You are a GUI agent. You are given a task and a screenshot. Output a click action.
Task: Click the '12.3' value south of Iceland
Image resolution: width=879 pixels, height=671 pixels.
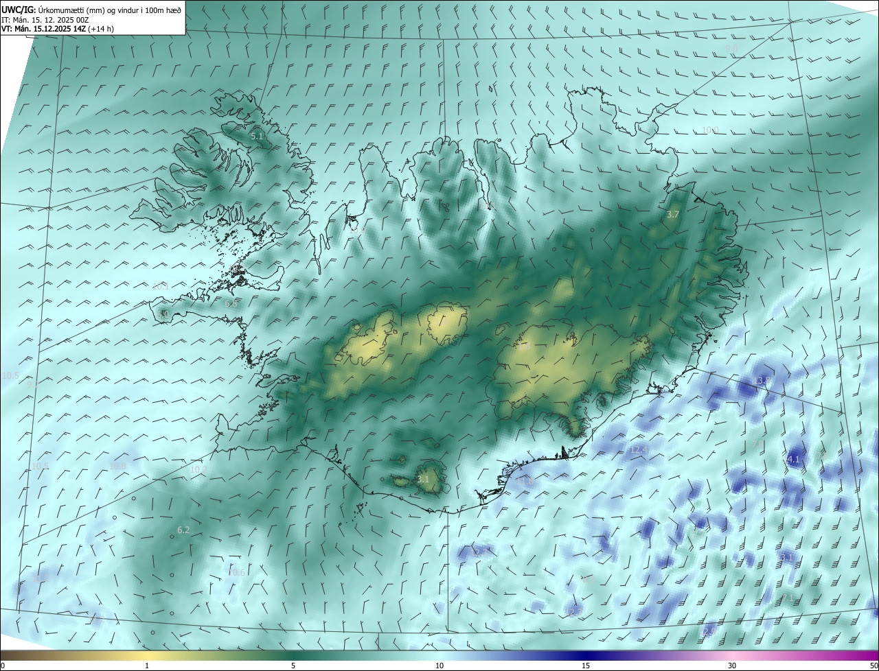(x=479, y=551)
